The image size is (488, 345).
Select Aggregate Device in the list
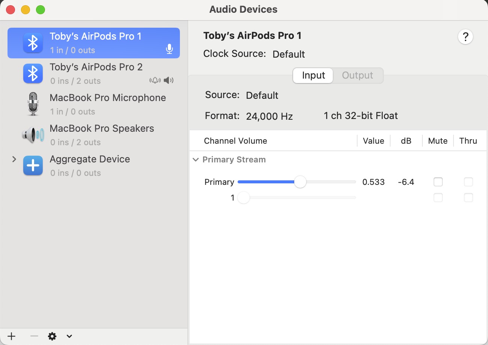tap(94, 165)
